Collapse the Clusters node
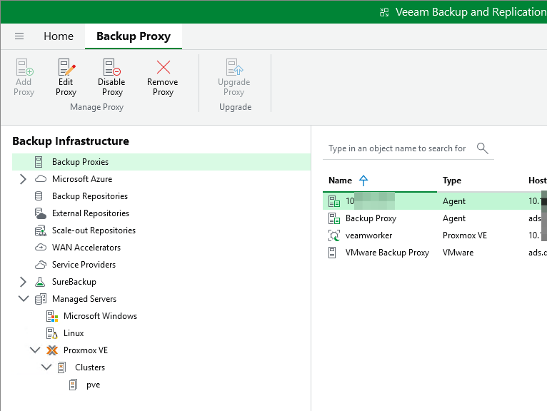The height and width of the screenshot is (411, 547). (46, 367)
